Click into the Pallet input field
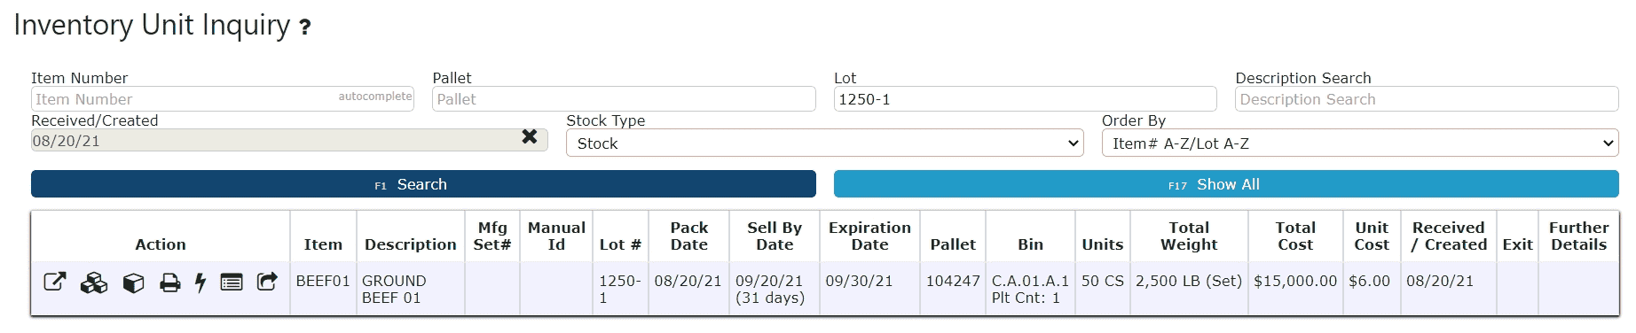This screenshot has height=333, width=1636. [x=624, y=99]
